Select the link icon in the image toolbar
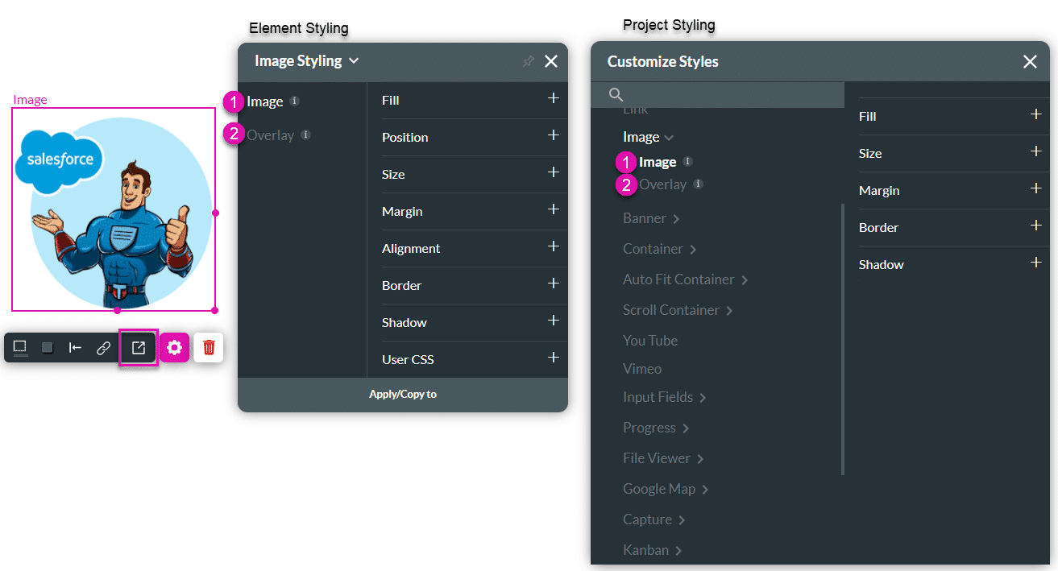1058x571 pixels. 103,347
